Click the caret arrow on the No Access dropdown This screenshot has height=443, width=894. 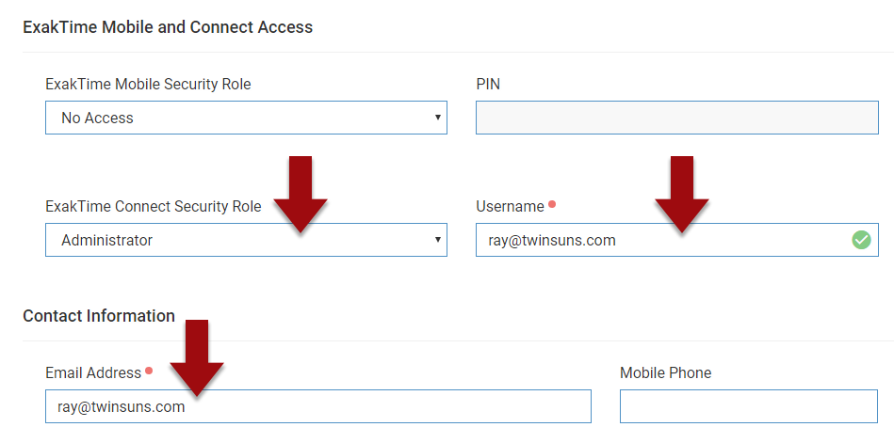[x=437, y=118]
